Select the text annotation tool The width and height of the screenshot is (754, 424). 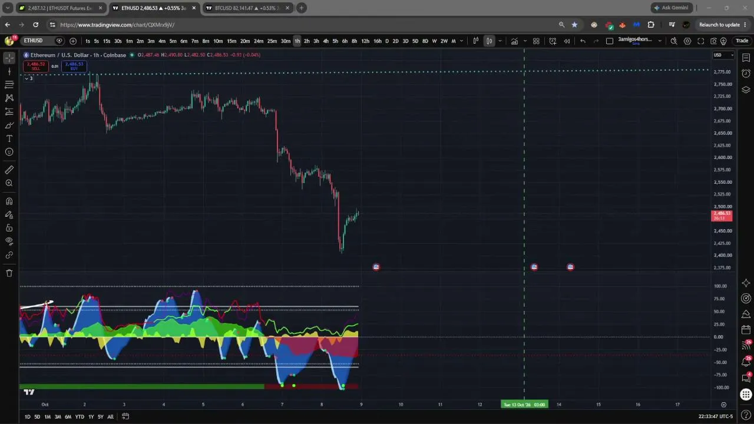[9, 139]
